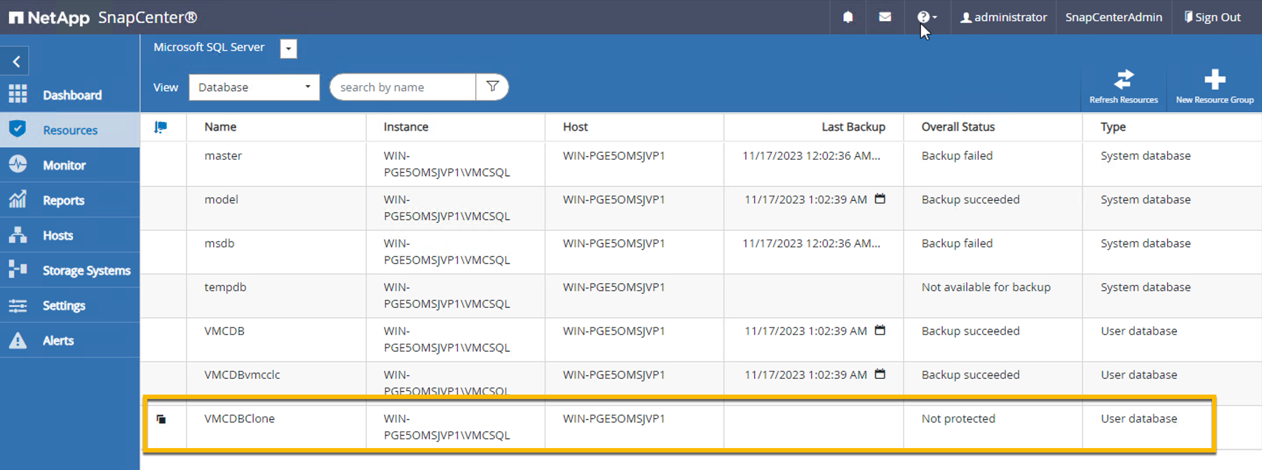
Task: Click the filter funnel icon
Action: [x=492, y=87]
